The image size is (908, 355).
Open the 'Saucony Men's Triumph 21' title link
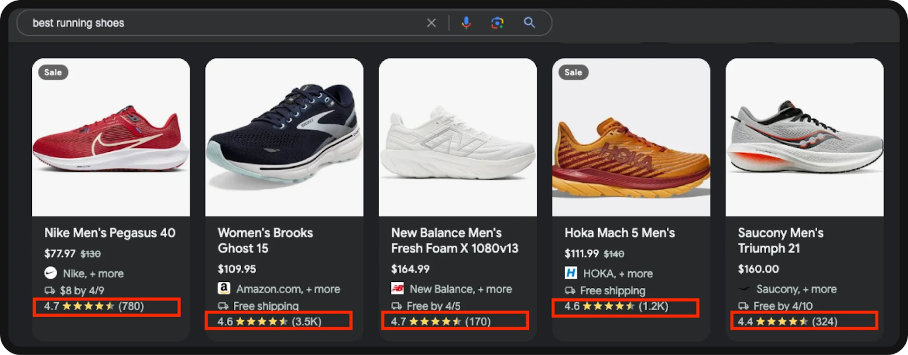781,240
